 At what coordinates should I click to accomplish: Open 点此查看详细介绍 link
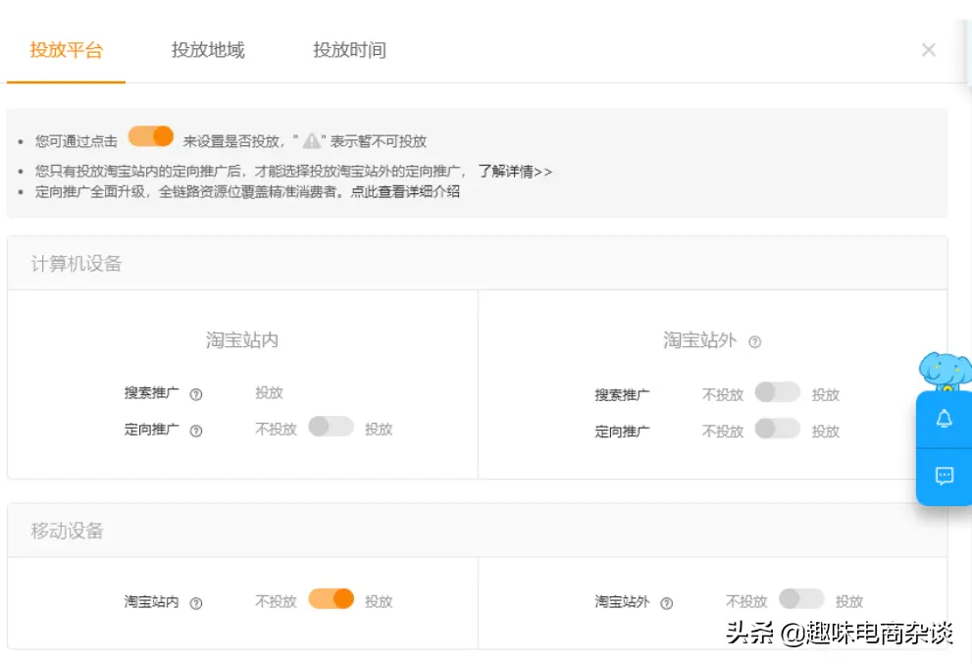[405, 191]
